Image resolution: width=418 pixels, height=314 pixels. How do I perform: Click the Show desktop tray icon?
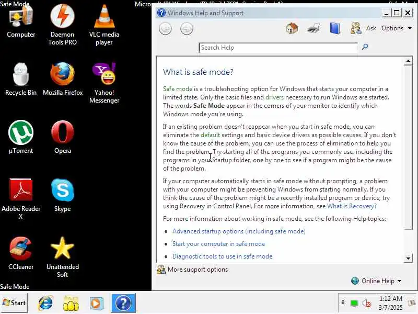(412, 303)
